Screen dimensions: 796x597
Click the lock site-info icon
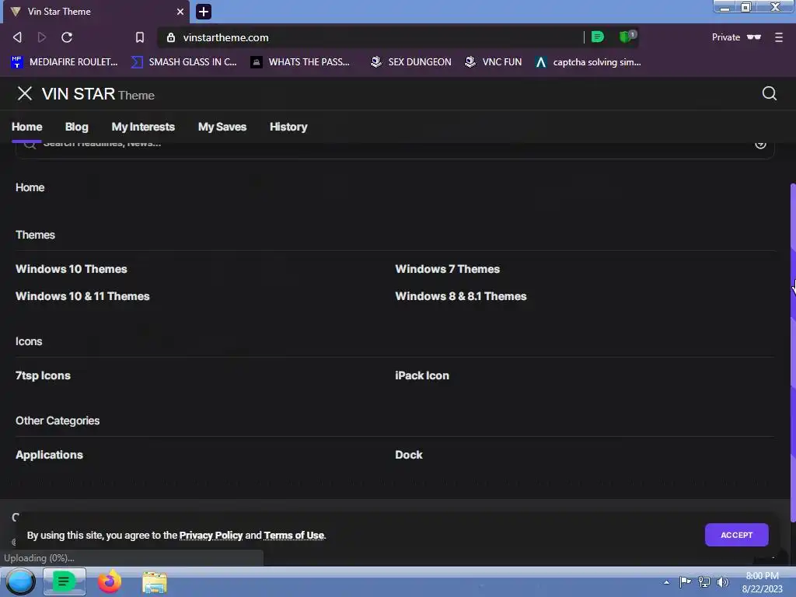[x=171, y=37]
